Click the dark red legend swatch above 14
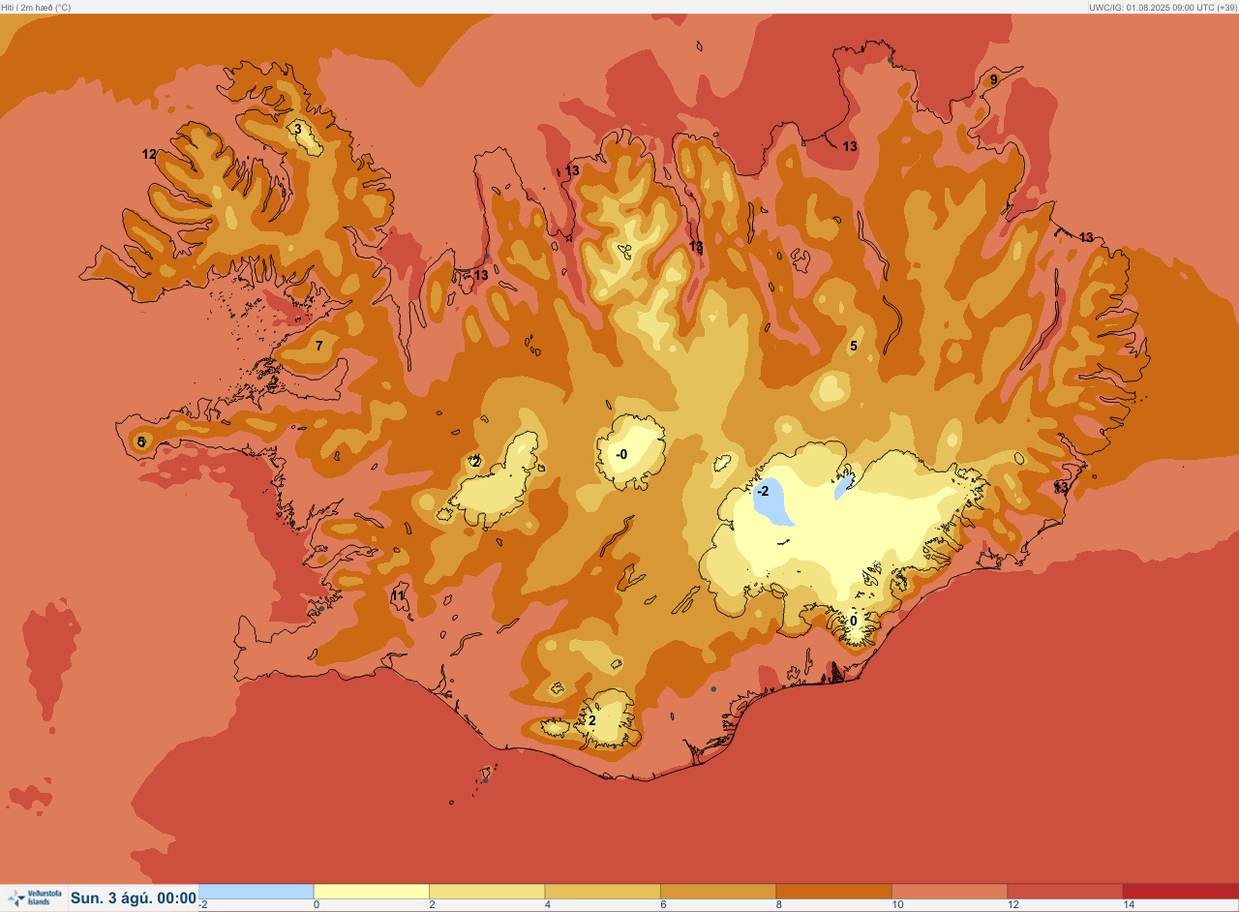Image resolution: width=1239 pixels, height=912 pixels. (x=1180, y=891)
